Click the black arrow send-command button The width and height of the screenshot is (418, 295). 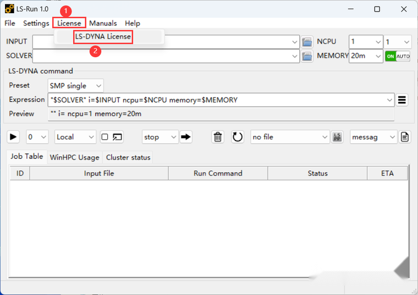click(x=186, y=137)
